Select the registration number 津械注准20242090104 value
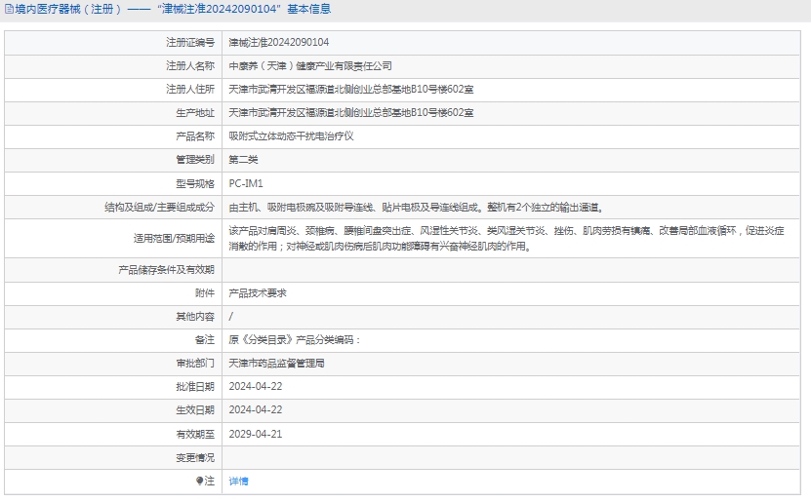Image resolution: width=811 pixels, height=502 pixels. pyautogui.click(x=278, y=43)
